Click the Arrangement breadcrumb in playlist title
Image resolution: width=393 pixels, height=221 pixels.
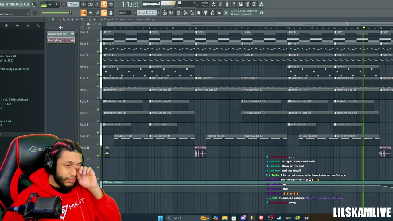[x=124, y=19]
